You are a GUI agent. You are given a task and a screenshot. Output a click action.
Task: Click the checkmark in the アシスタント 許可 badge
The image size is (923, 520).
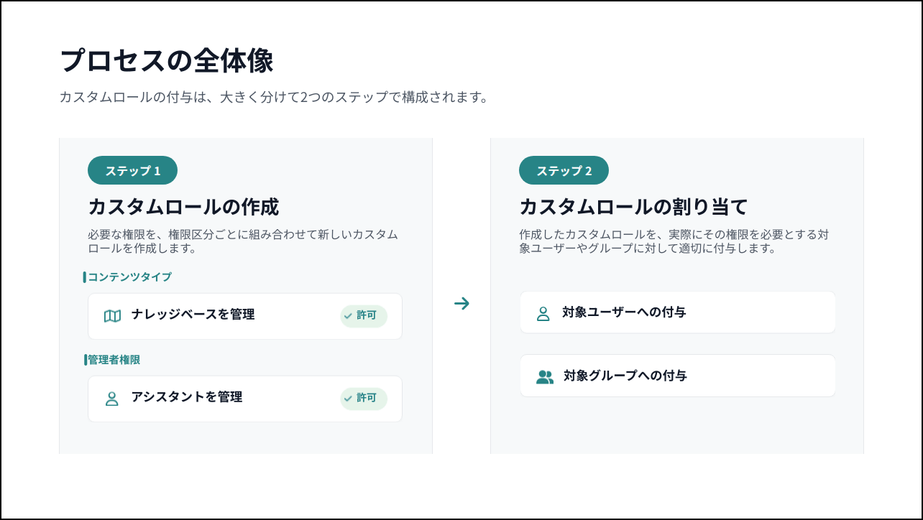348,398
